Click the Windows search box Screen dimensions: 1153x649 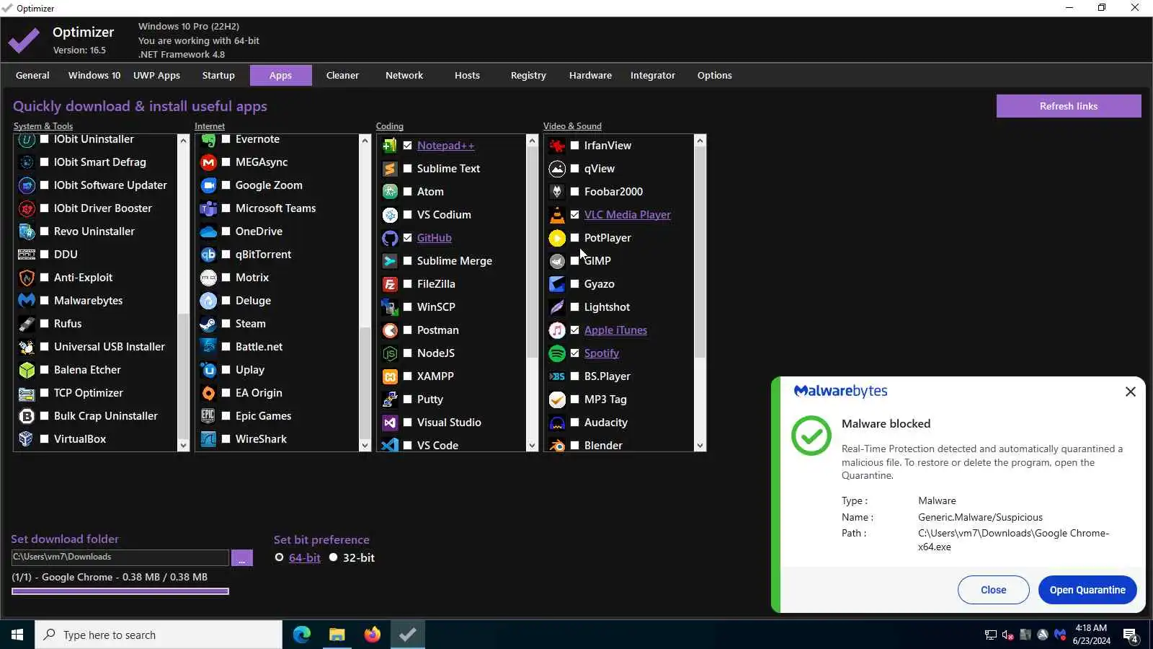(159, 635)
